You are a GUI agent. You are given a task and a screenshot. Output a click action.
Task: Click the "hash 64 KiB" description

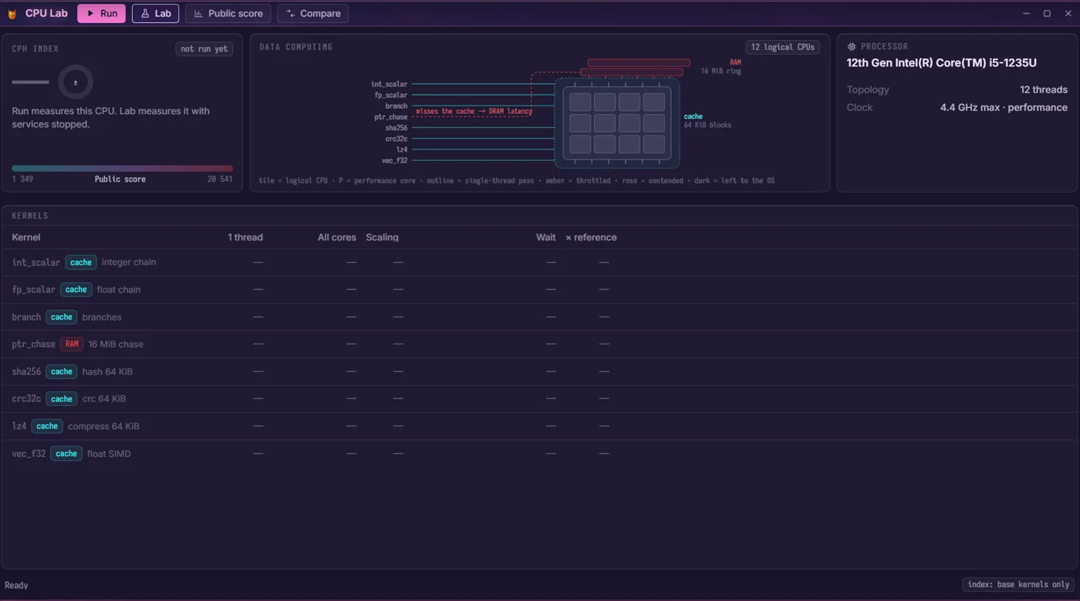tap(107, 372)
